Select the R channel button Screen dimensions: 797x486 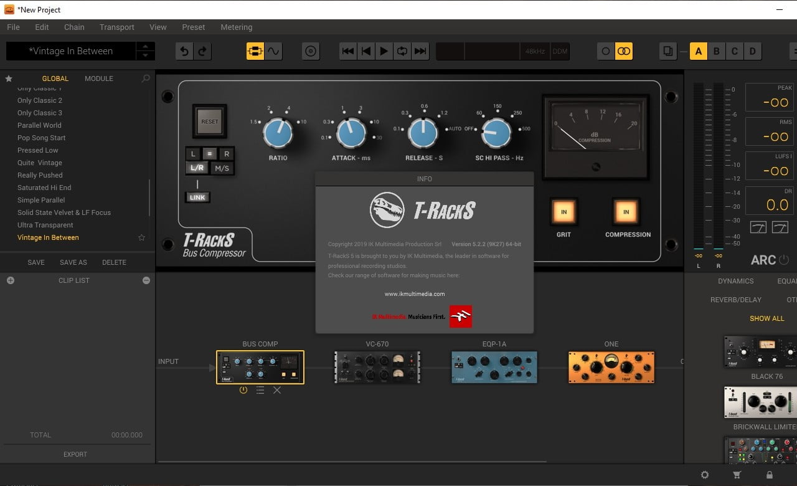coord(227,154)
